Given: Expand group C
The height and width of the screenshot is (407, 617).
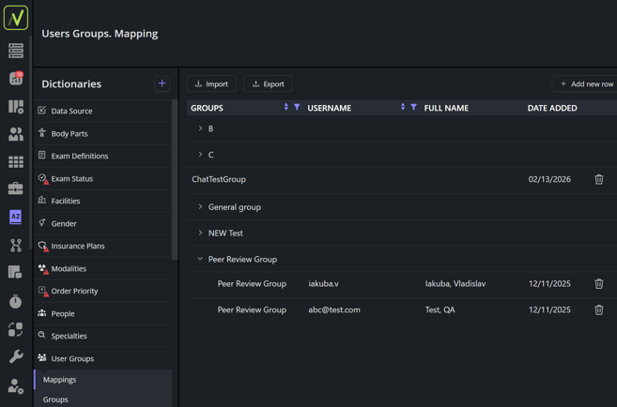Looking at the screenshot, I should click(200, 155).
